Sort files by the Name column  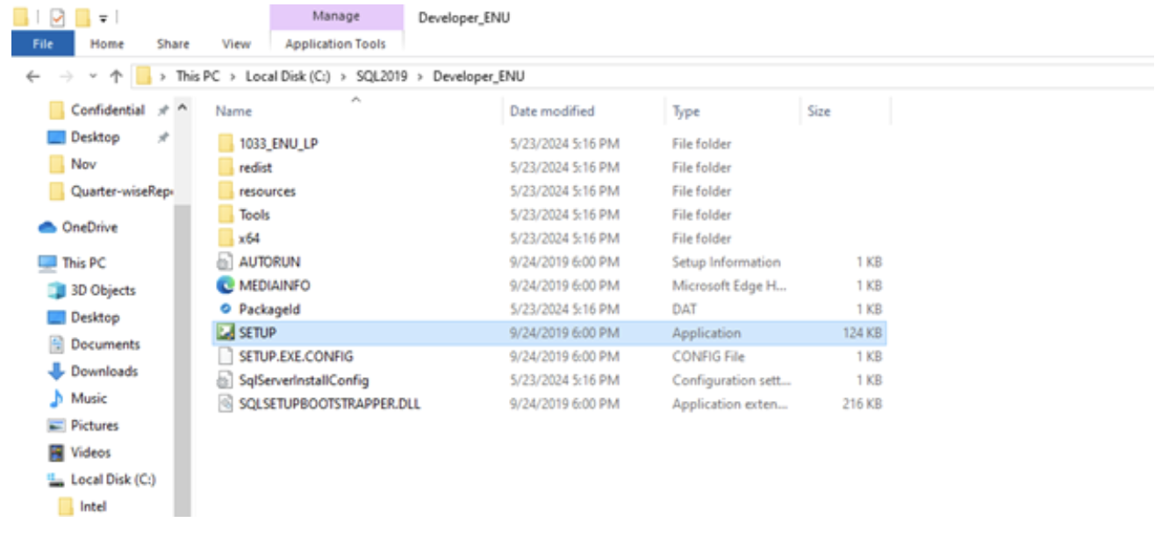tap(233, 111)
